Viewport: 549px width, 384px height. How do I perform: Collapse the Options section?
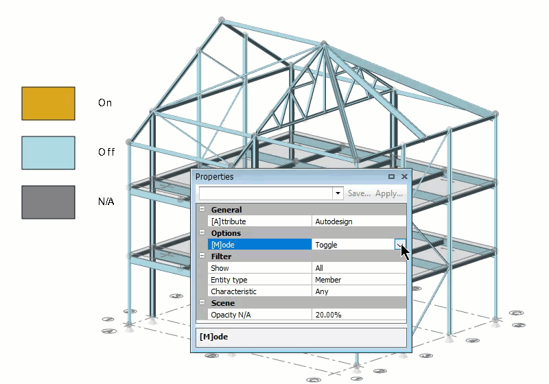pos(202,232)
